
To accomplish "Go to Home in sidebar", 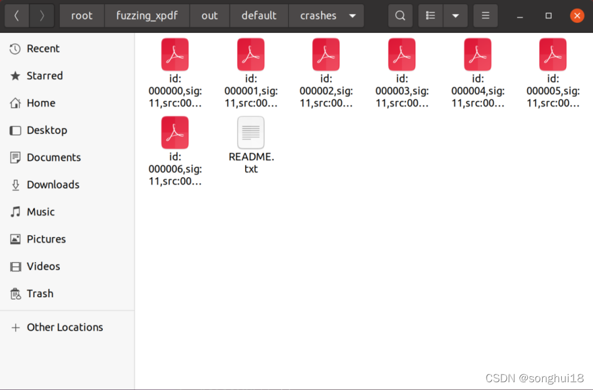I will [68, 103].
